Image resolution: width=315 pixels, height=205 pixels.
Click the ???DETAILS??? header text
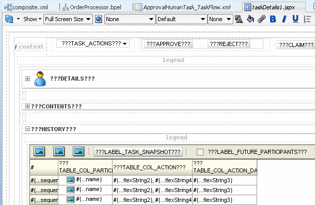72,78
